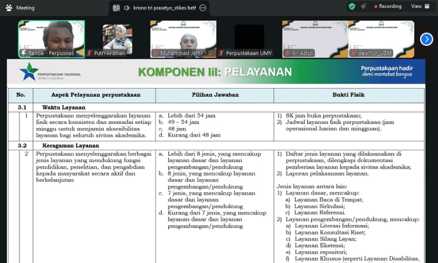Open the AI Companion sparkle icon

click(363, 6)
